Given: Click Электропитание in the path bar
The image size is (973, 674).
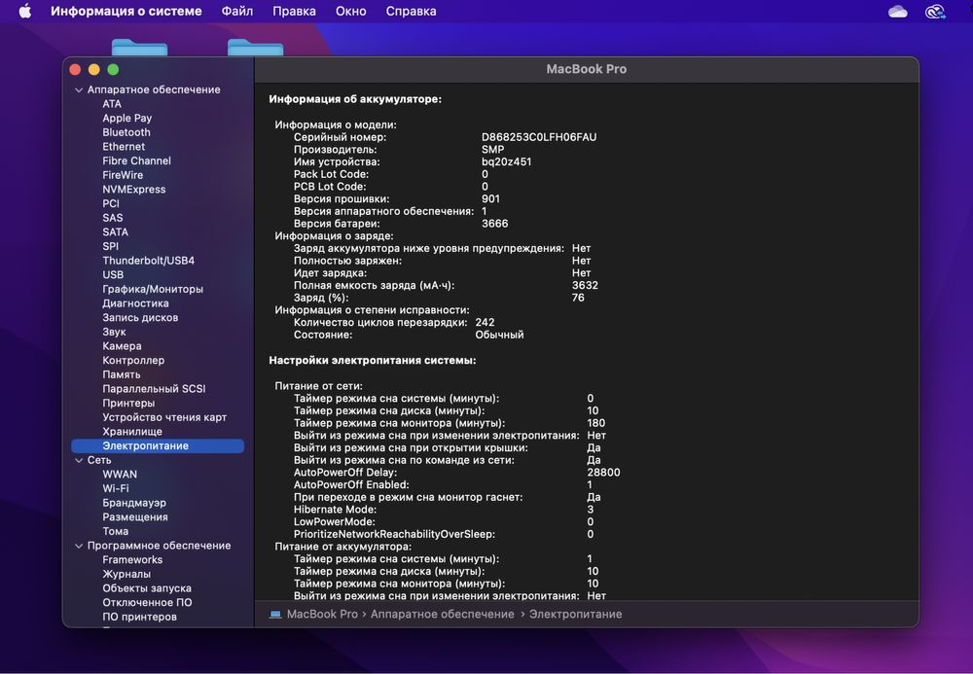Looking at the screenshot, I should pyautogui.click(x=575, y=615).
